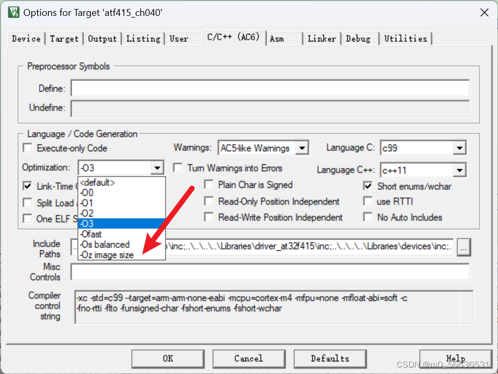Enable Read-Write Position Independent
The image size is (498, 374).
tap(209, 217)
